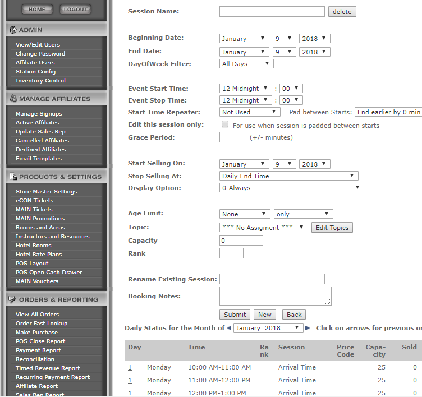Open End Date month dropdown
Image resolution: width=422 pixels, height=397 pixels.
[x=244, y=52]
